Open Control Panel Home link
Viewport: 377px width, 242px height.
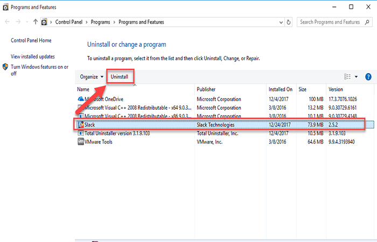tap(31, 40)
